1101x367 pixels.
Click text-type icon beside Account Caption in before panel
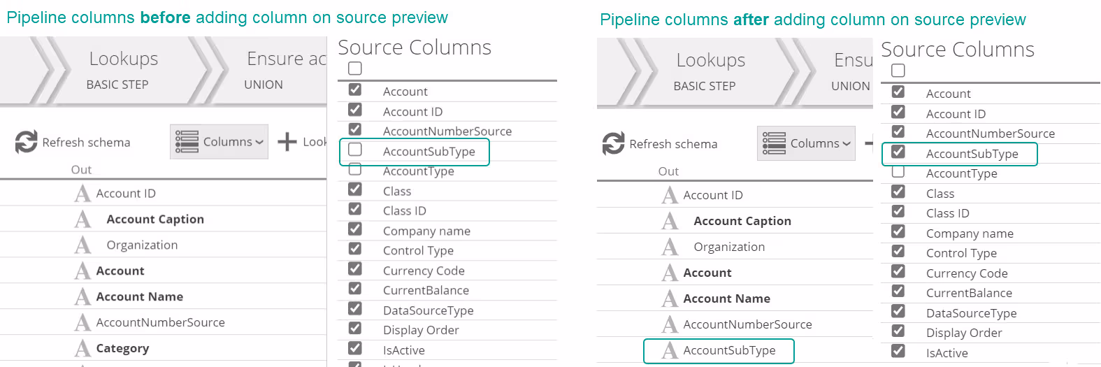(x=82, y=219)
